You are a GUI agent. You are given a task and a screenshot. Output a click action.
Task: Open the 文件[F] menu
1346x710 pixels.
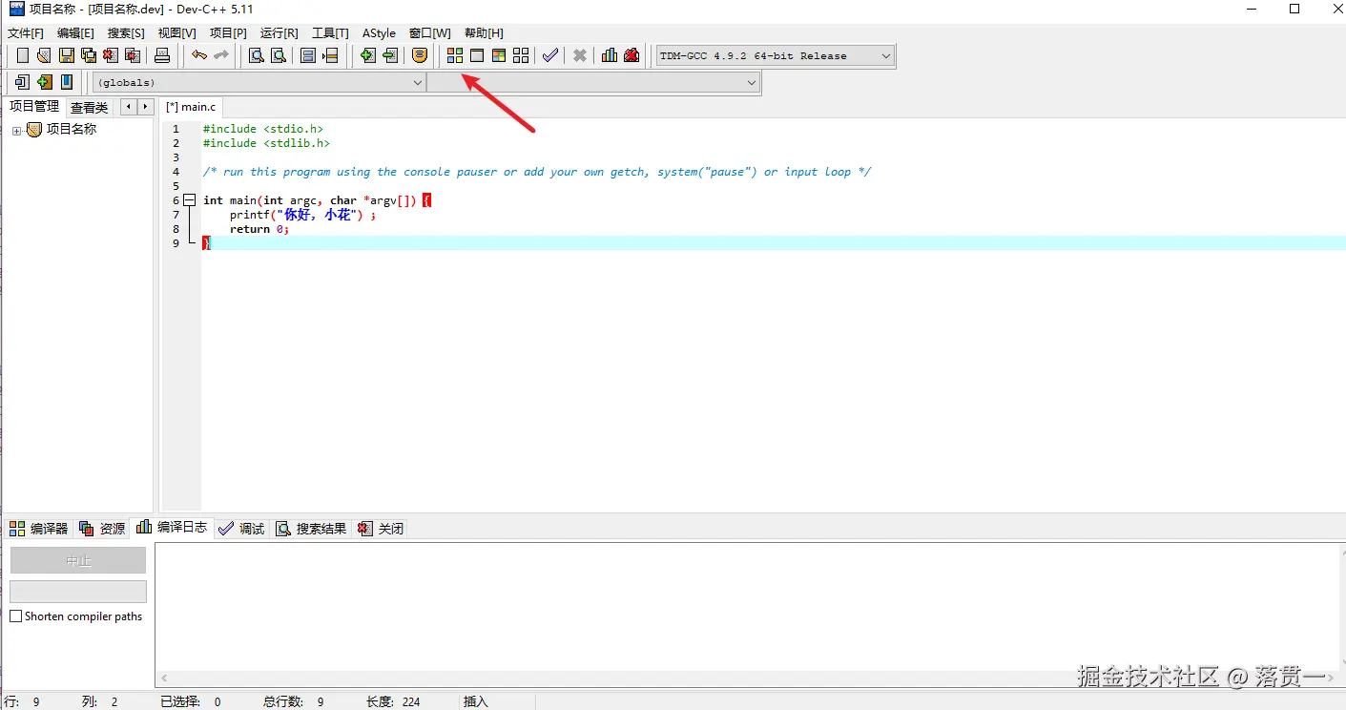26,32
